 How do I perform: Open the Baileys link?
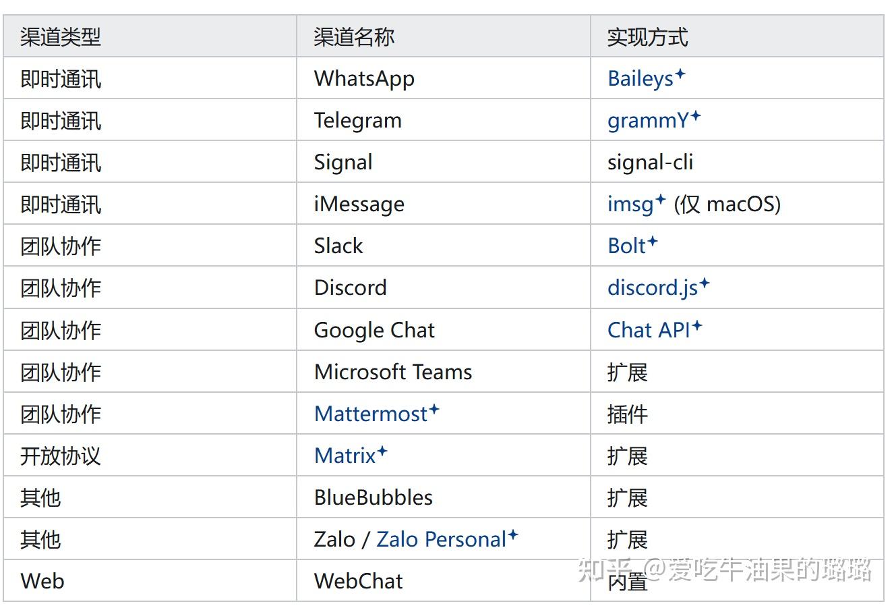pyautogui.click(x=640, y=79)
